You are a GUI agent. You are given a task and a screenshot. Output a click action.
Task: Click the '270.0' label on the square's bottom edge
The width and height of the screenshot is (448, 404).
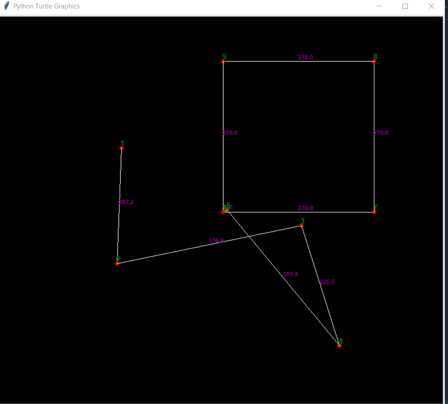[x=305, y=208]
